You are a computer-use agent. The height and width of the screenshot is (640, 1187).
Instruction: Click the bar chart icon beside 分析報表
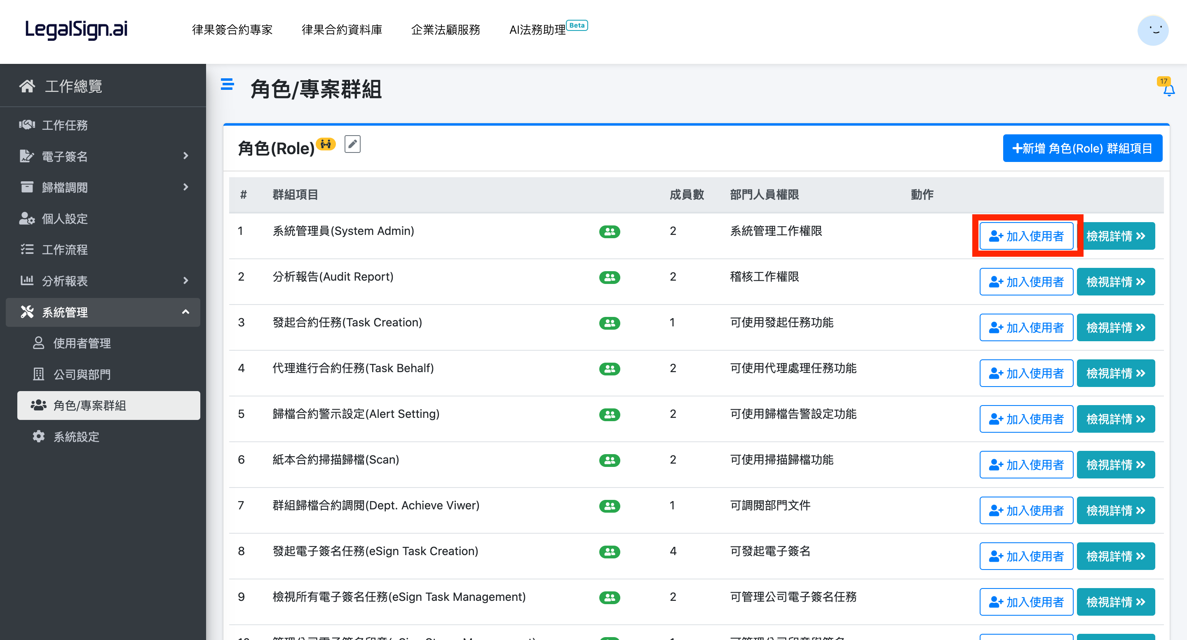tap(27, 280)
